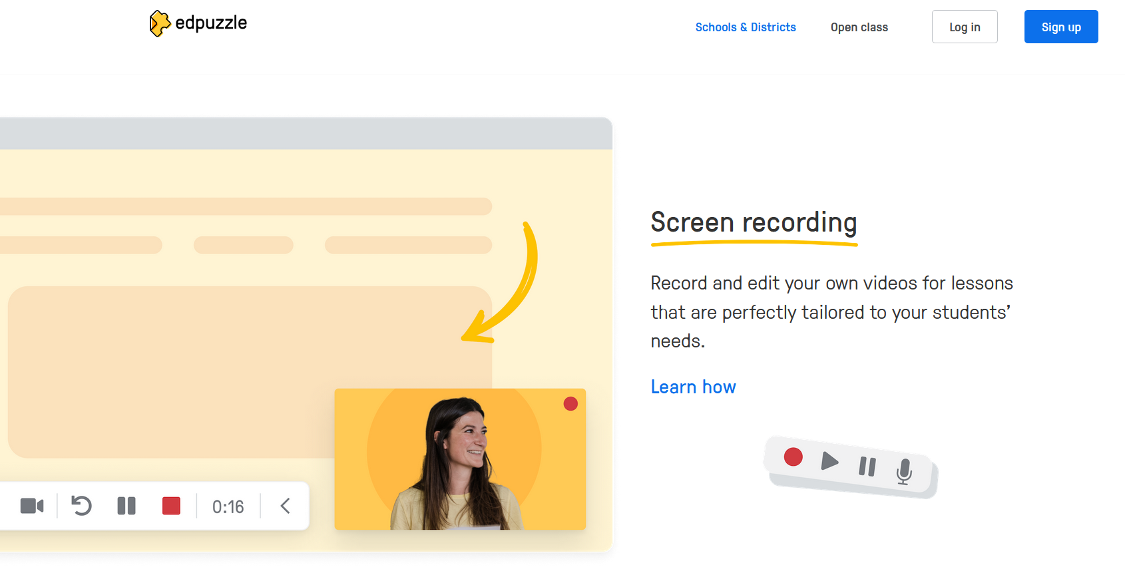Open Schools & Districts navigation link
Image resolution: width=1125 pixels, height=569 pixels.
click(x=746, y=27)
